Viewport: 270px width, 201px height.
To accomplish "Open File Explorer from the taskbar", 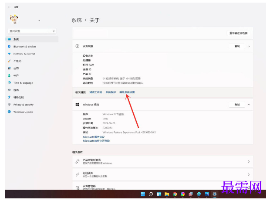I will [167, 194].
